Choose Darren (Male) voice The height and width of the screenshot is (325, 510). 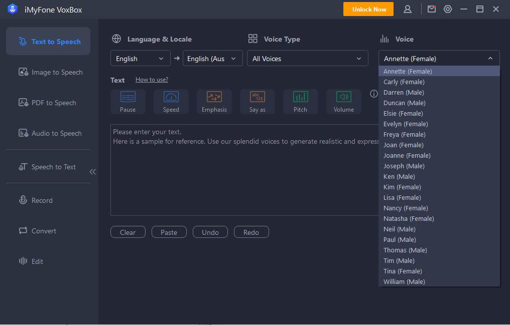coord(439,93)
